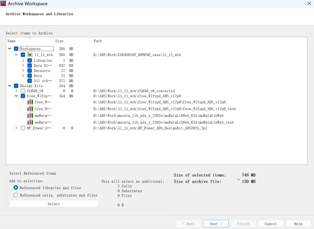314x229 pixels.
Task: Uncheck the 21 MB Data checkbox
Action: (30, 76)
